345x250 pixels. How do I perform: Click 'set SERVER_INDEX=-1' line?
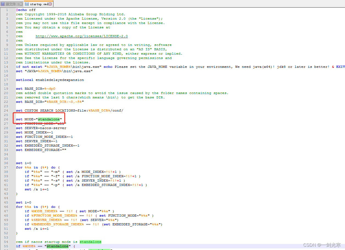click(x=37, y=141)
